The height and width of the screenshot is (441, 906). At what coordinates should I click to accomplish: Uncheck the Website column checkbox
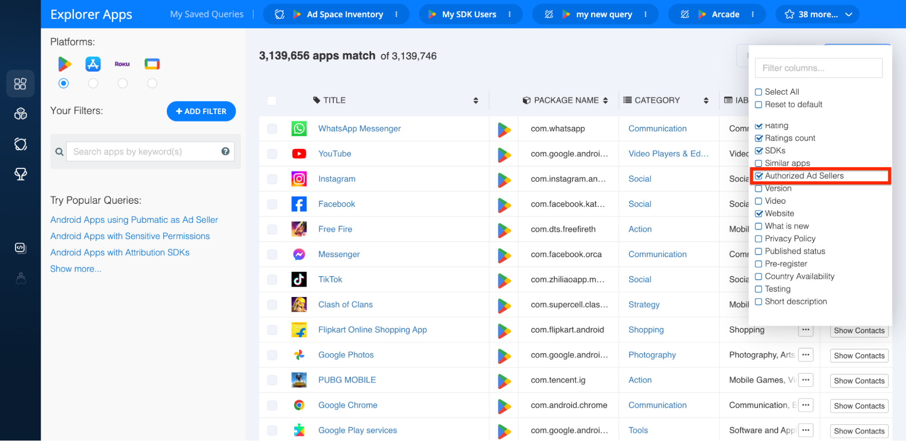[x=759, y=214]
